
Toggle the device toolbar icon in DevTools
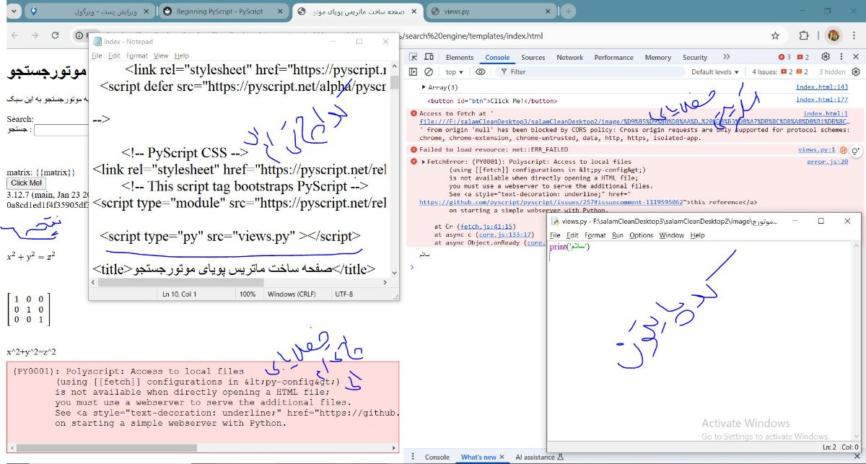tap(428, 57)
